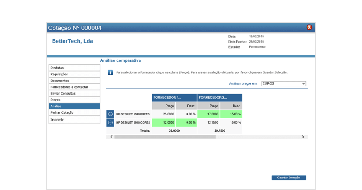Viewport: 362px width, 190px height.
Task: Select the Análise menu item
Action: click(x=74, y=106)
